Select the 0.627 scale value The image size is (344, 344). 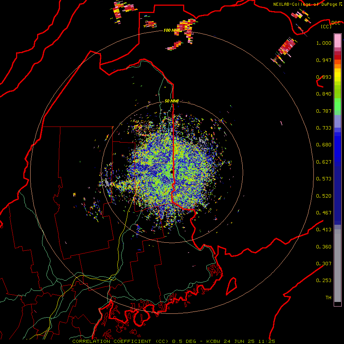pos(324,162)
